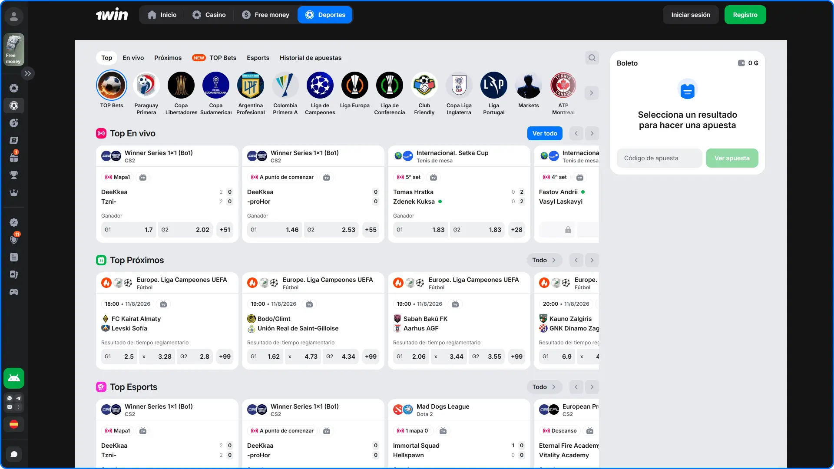Pick draw odds 3.28 Kairat Almaty match
Screen dimensions: 834x469
point(157,357)
